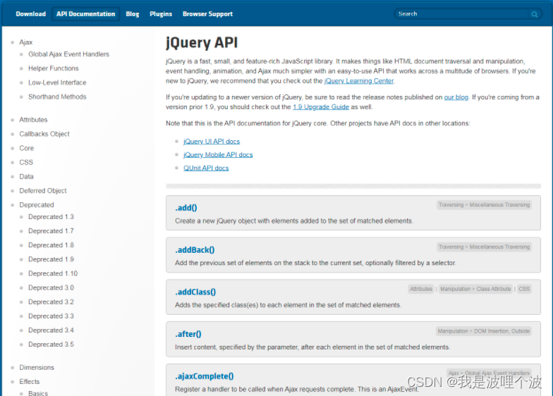Open the Callbacks Object category

pyautogui.click(x=44, y=134)
